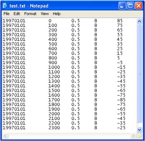The image size is (145, 141).
Task: Close the test.txt Notepad window
Action: point(139,6)
